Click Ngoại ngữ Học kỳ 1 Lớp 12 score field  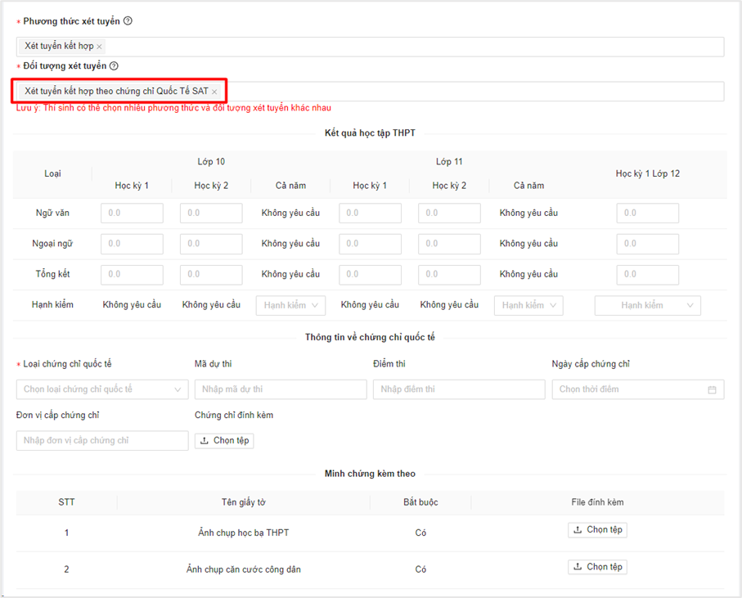coord(647,244)
